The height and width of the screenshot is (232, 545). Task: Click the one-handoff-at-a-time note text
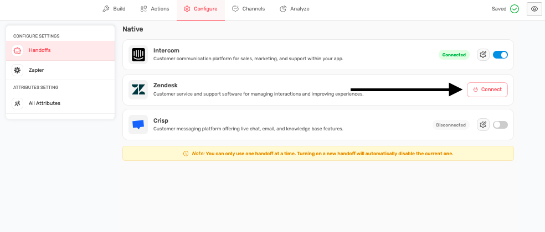pyautogui.click(x=322, y=154)
